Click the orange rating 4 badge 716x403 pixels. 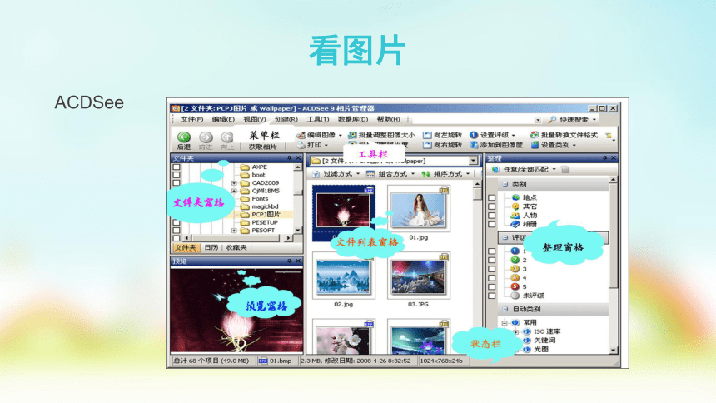[x=515, y=278]
